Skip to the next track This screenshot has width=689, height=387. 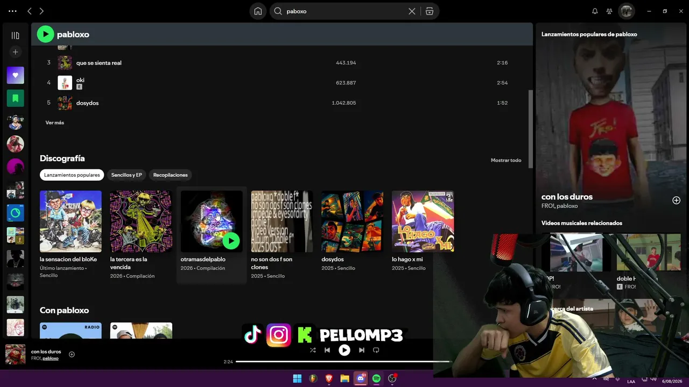pyautogui.click(x=362, y=350)
